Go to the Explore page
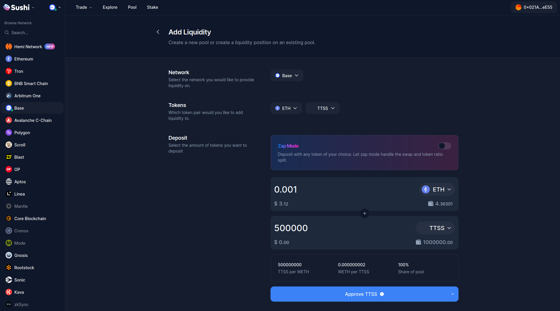Image resolution: width=560 pixels, height=311 pixels. tap(110, 7)
